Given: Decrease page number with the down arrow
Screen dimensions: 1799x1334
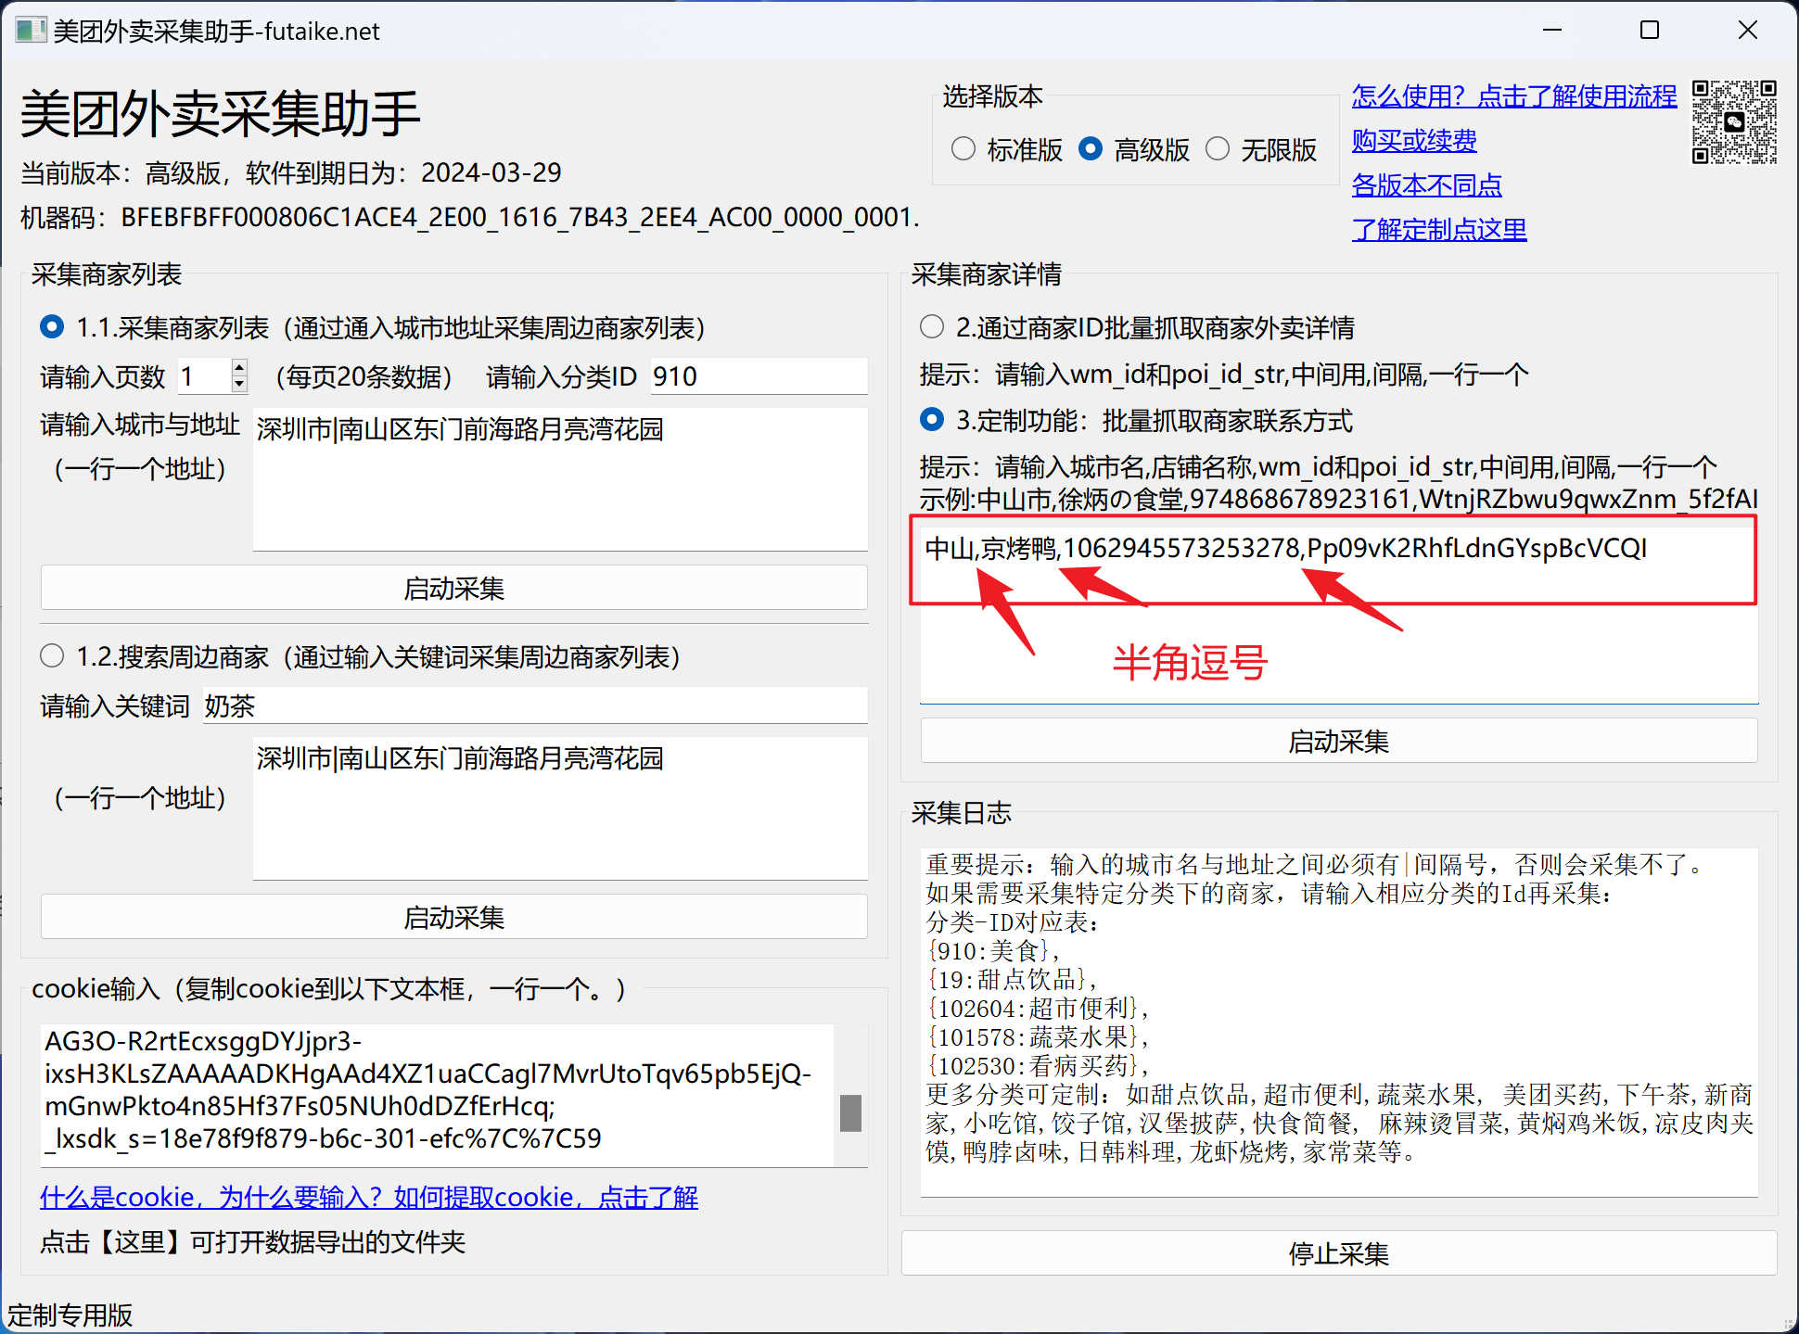Looking at the screenshot, I should (239, 384).
